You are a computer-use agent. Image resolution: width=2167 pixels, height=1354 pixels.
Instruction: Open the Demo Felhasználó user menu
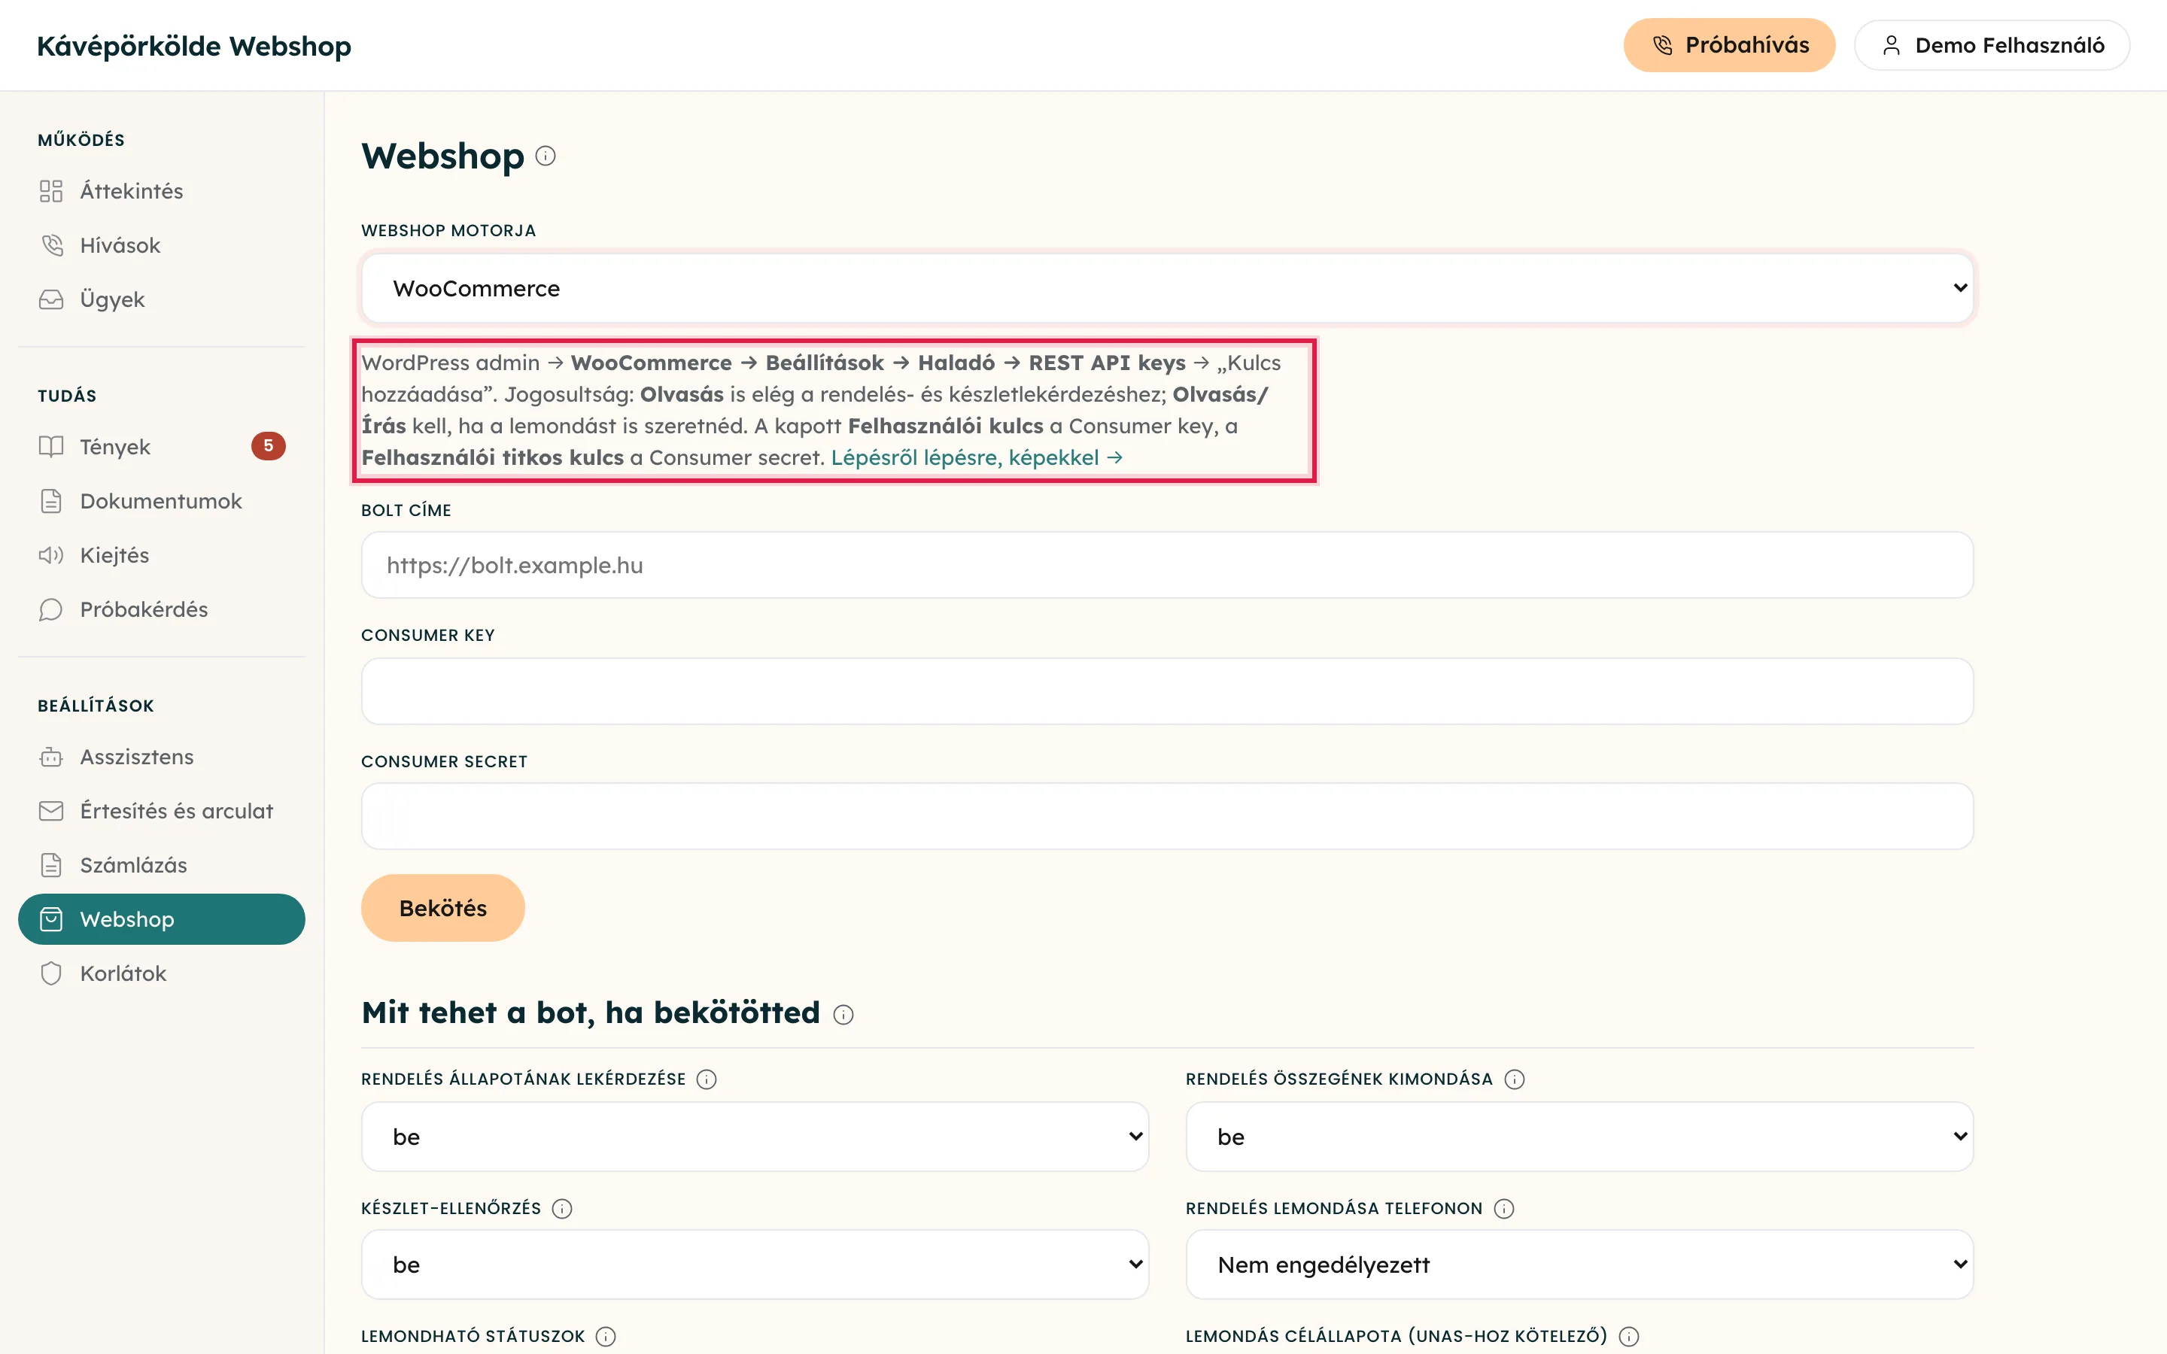point(1992,45)
